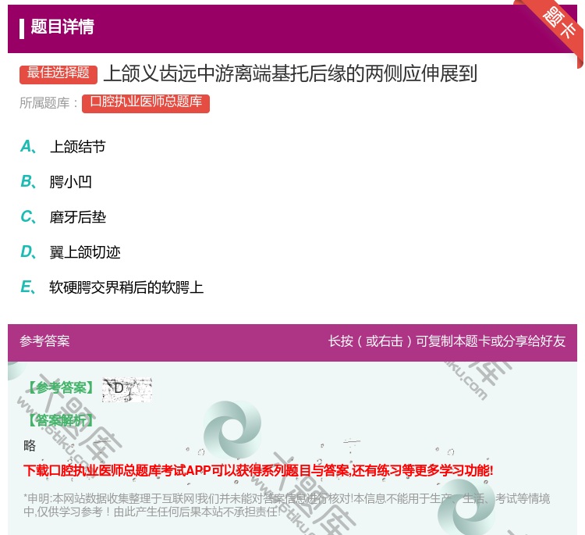
Task: Click the 最佳选择题 question type tag
Action: 58,73
